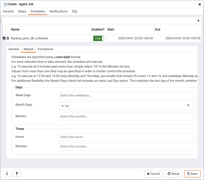
Task: Click the Reset button
Action: tap(173, 174)
